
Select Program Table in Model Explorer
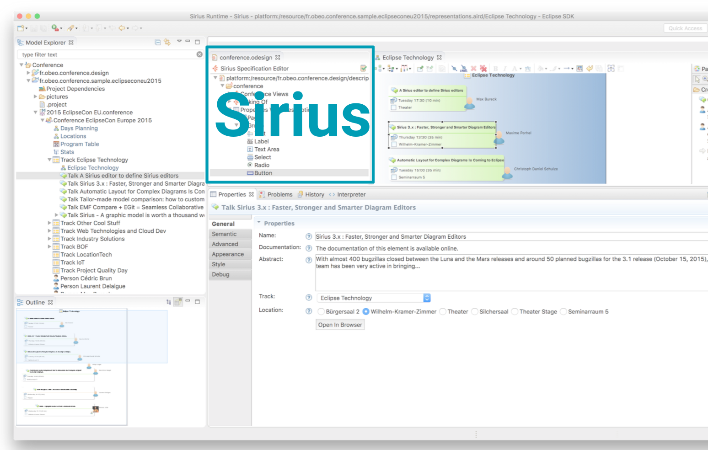(x=80, y=144)
